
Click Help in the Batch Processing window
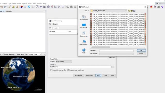(112, 75)
